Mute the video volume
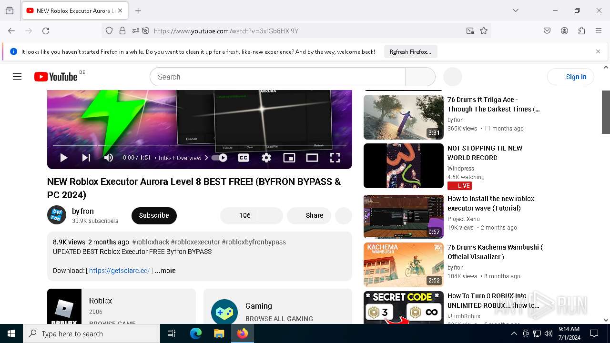This screenshot has height=343, width=610. [x=109, y=158]
